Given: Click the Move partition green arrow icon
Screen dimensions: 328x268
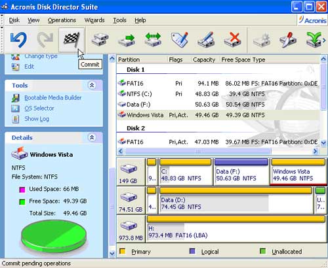Looking at the screenshot, I should 127,40.
